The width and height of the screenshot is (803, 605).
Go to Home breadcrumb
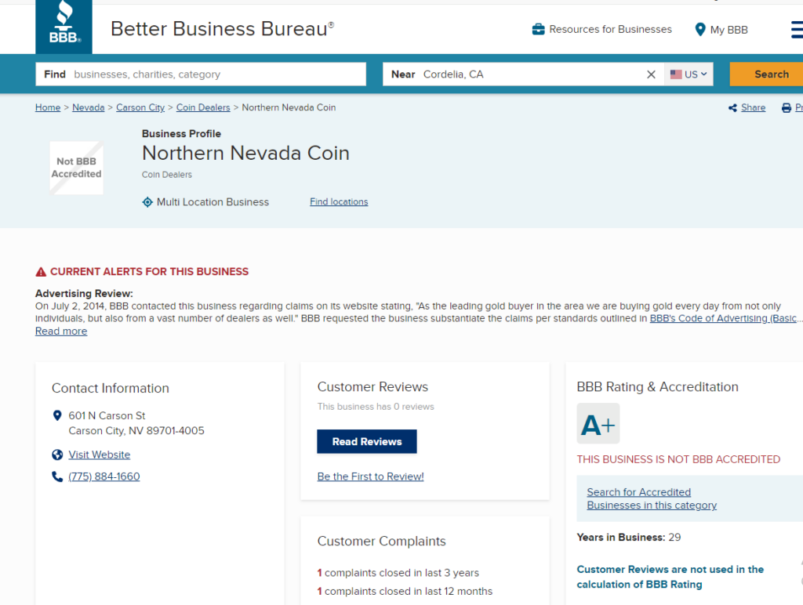tap(48, 107)
